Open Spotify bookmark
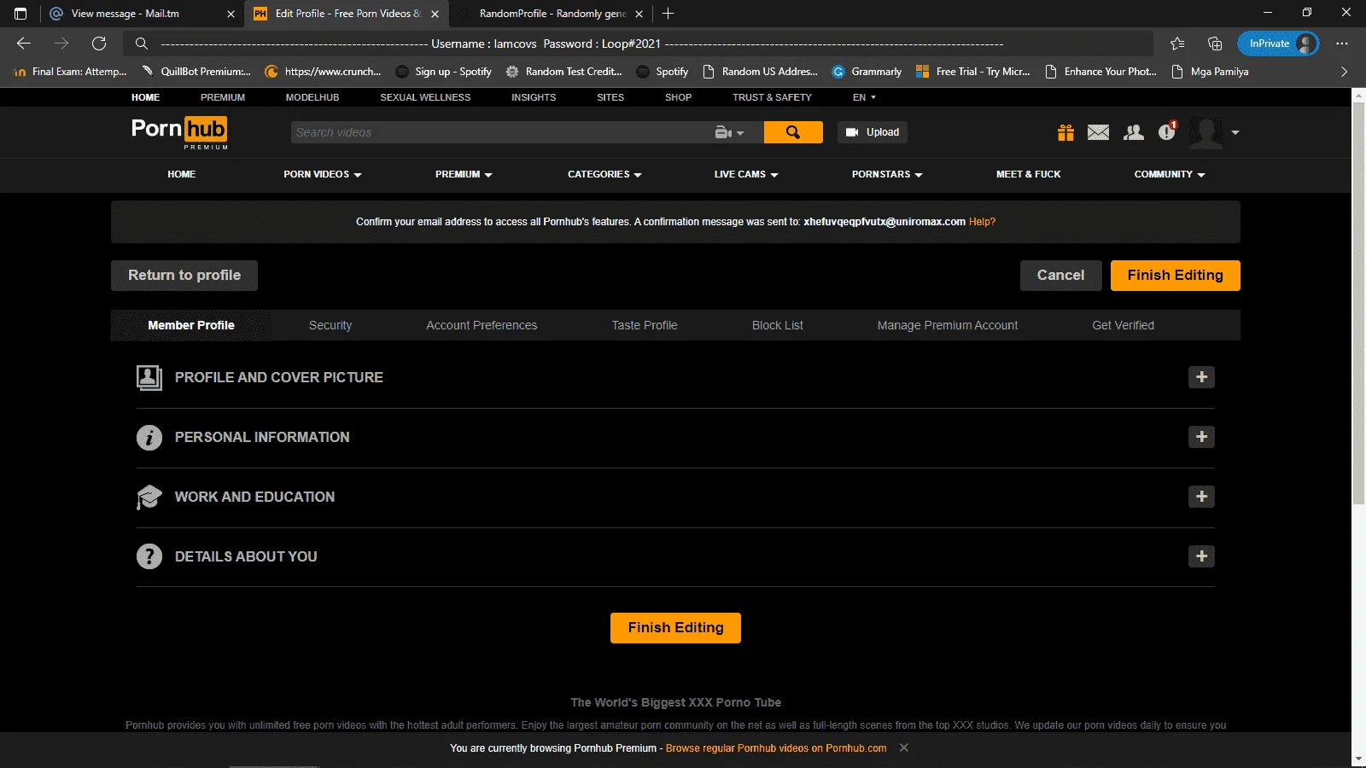Screen dimensions: 1366x768 (663, 72)
